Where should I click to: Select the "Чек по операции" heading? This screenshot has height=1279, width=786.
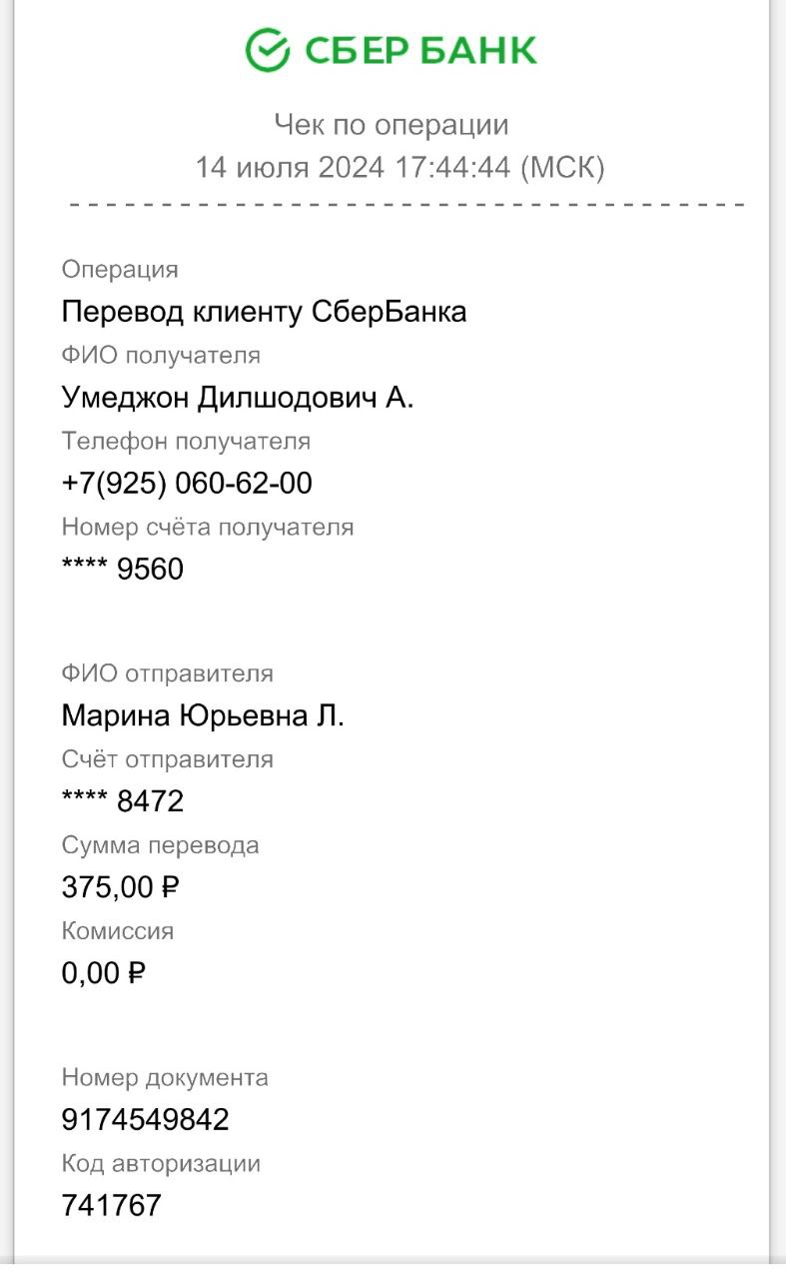tap(392, 125)
